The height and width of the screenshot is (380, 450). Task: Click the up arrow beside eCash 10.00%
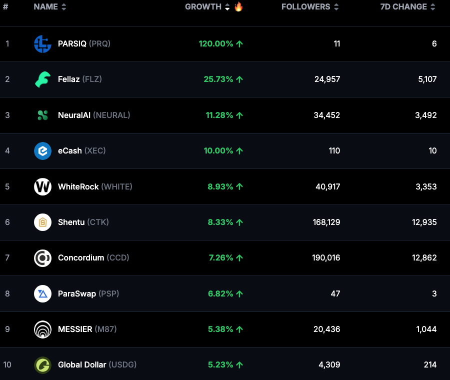coord(239,150)
